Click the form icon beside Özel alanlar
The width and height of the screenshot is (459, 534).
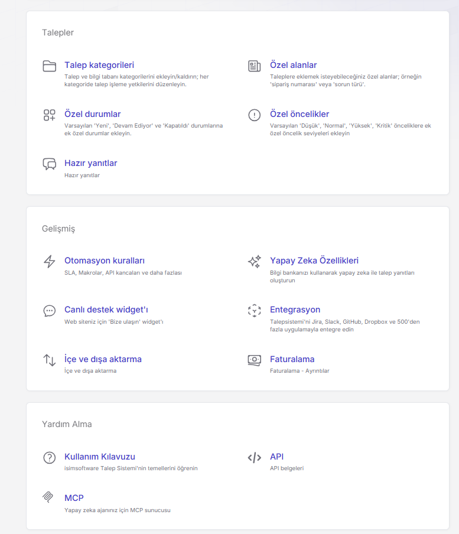click(255, 66)
